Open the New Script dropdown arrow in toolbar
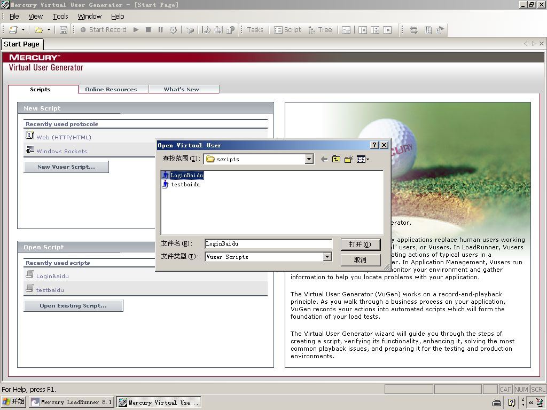This screenshot has height=410, width=547. 23,30
